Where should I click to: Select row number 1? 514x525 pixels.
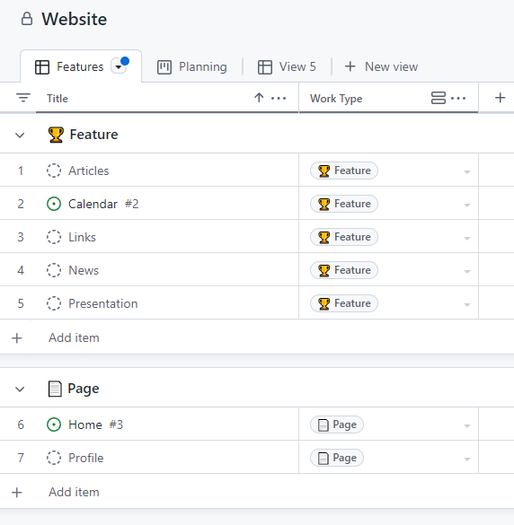pyautogui.click(x=21, y=171)
